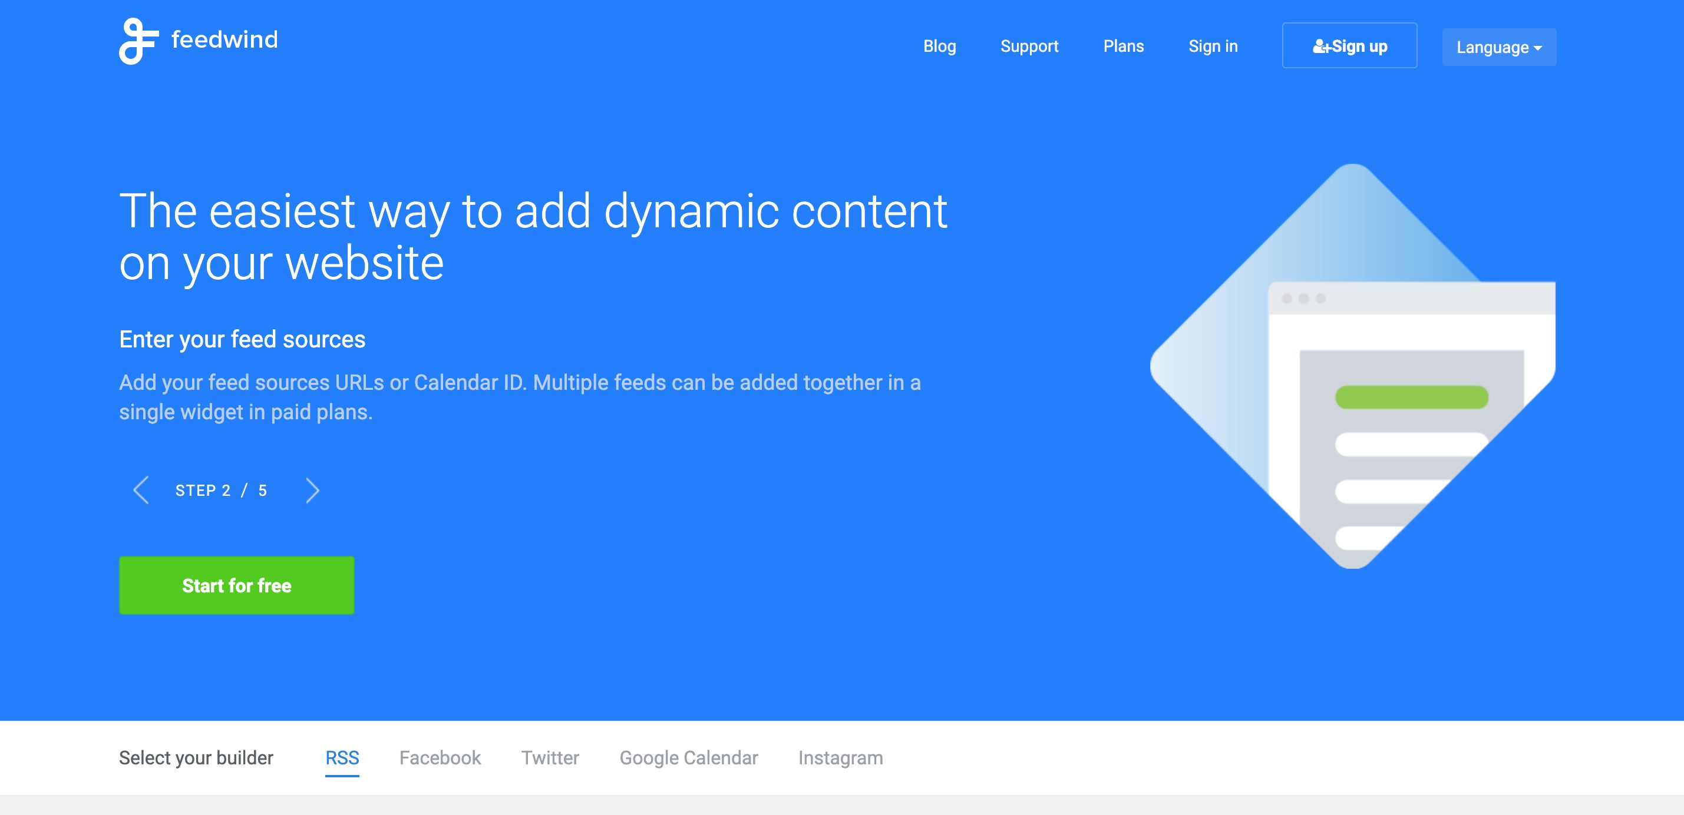Select the Twitter builder
This screenshot has height=815, width=1684.
(549, 757)
